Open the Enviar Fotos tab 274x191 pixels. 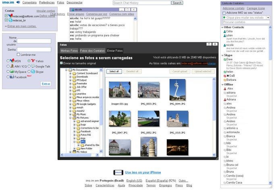(x=115, y=51)
